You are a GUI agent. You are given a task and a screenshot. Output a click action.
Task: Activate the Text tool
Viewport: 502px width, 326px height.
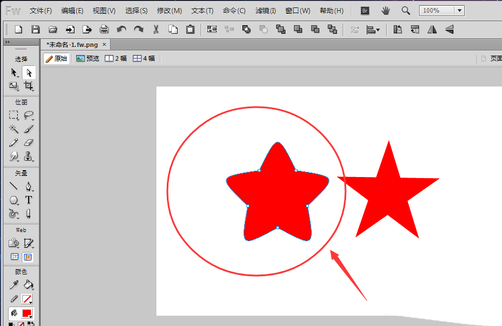click(28, 200)
